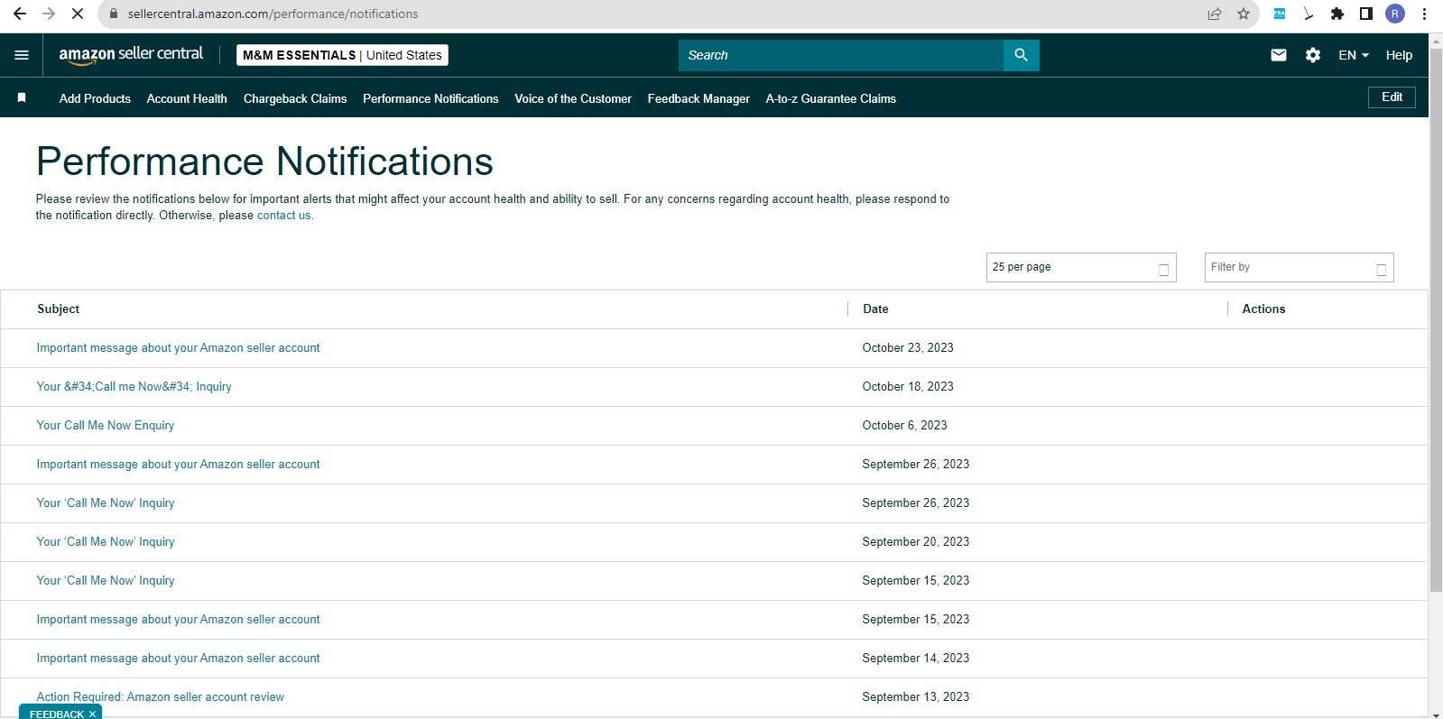This screenshot has width=1443, height=719.
Task: Click the Edit navigation button
Action: (1392, 97)
